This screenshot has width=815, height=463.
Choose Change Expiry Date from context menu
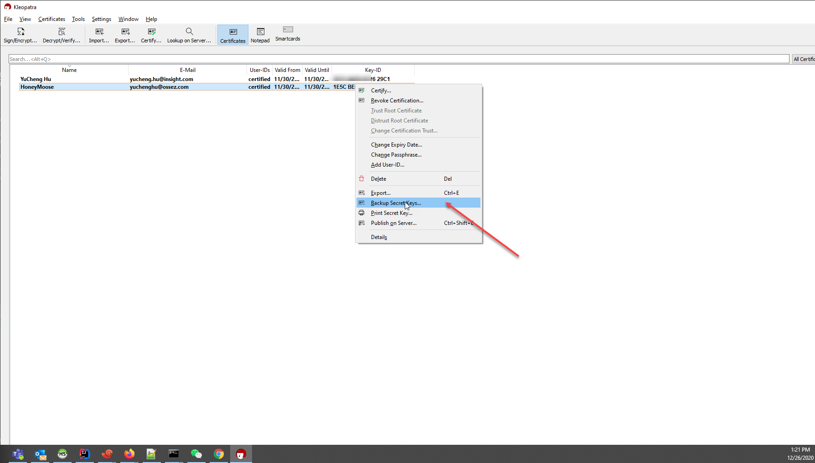(x=418, y=145)
